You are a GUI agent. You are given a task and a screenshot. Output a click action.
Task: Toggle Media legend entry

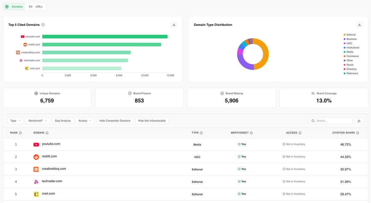(x=348, y=52)
